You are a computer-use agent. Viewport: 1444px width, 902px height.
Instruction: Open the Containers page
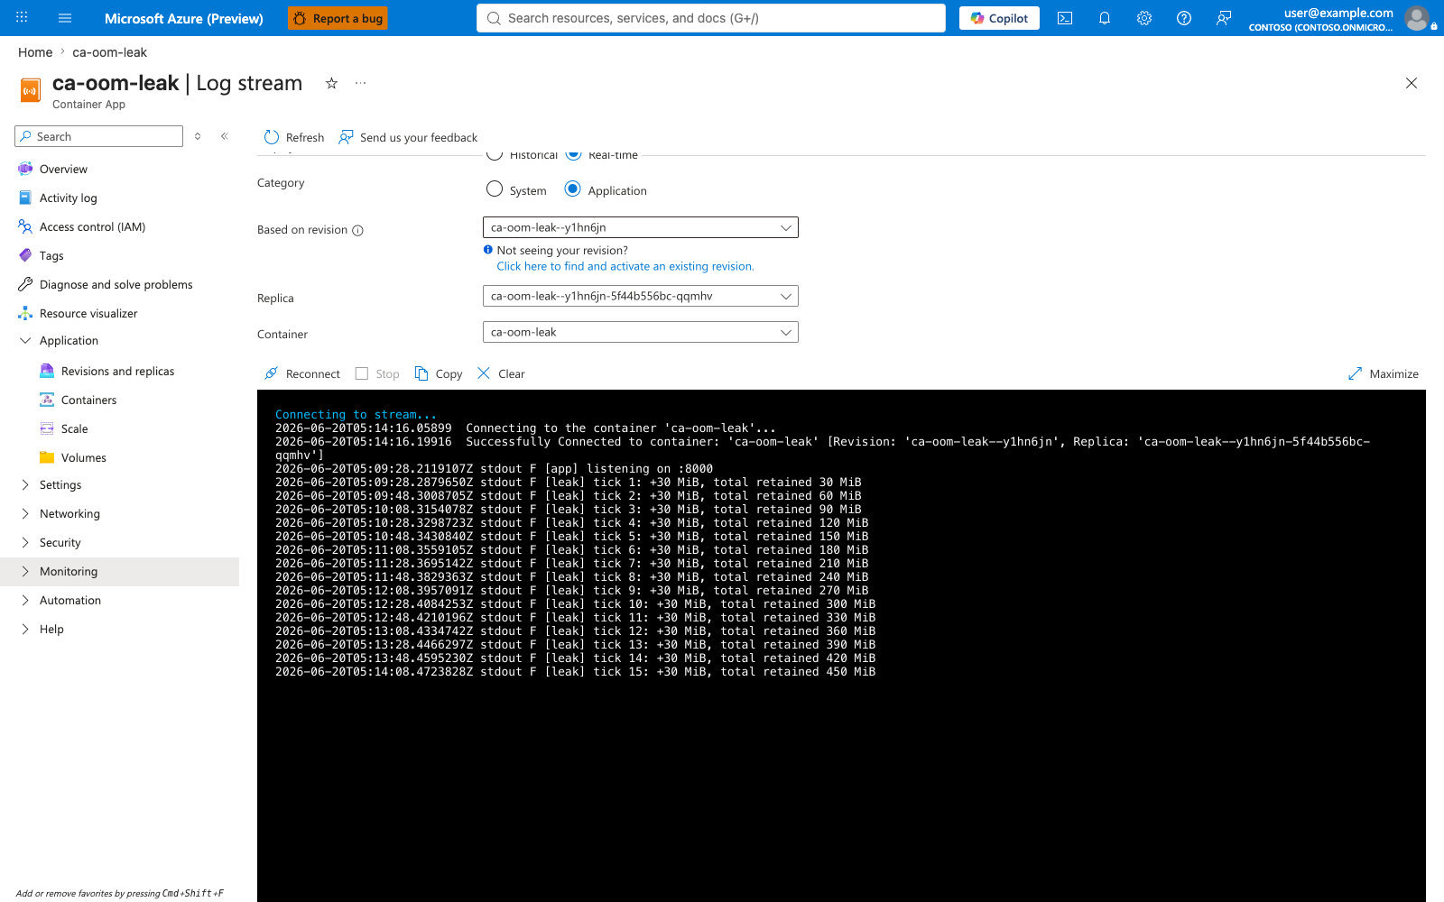tap(88, 400)
